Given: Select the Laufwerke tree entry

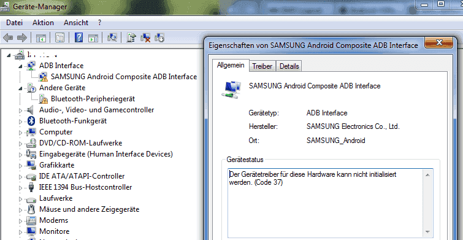Looking at the screenshot, I should pyautogui.click(x=56, y=198).
